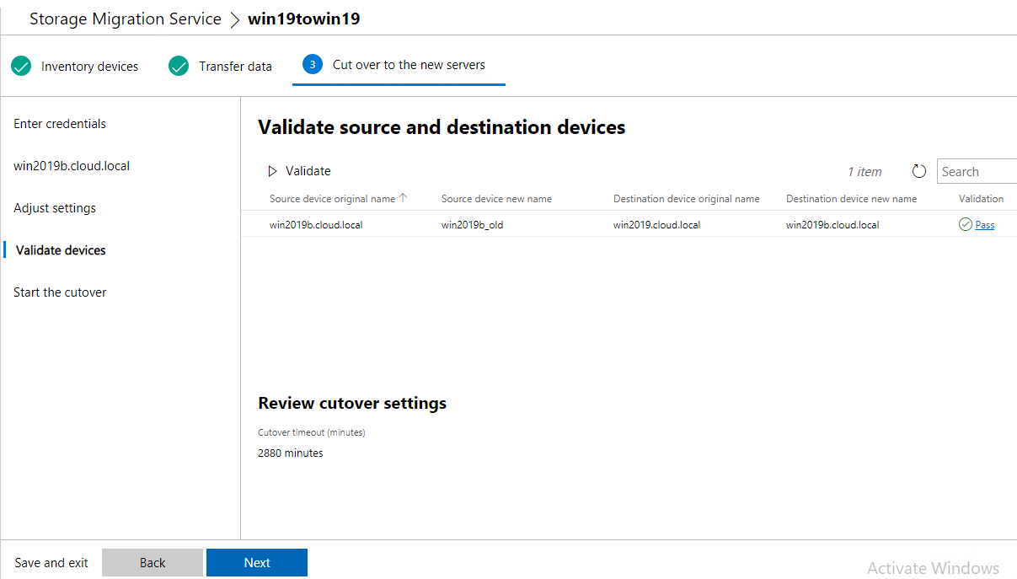
Task: Click the Validate play triangle icon
Action: [x=272, y=171]
